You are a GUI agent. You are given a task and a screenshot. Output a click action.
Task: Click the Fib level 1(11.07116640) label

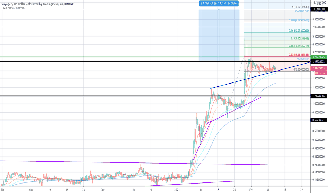coord(301,7)
